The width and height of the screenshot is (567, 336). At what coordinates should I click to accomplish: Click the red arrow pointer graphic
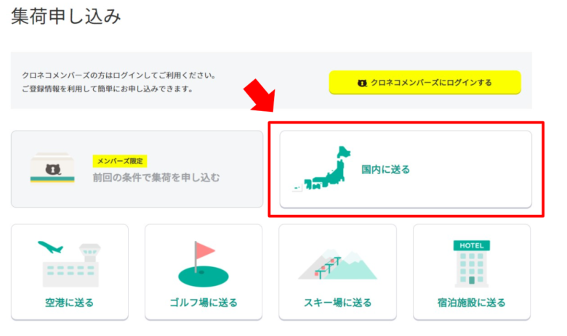pos(261,96)
